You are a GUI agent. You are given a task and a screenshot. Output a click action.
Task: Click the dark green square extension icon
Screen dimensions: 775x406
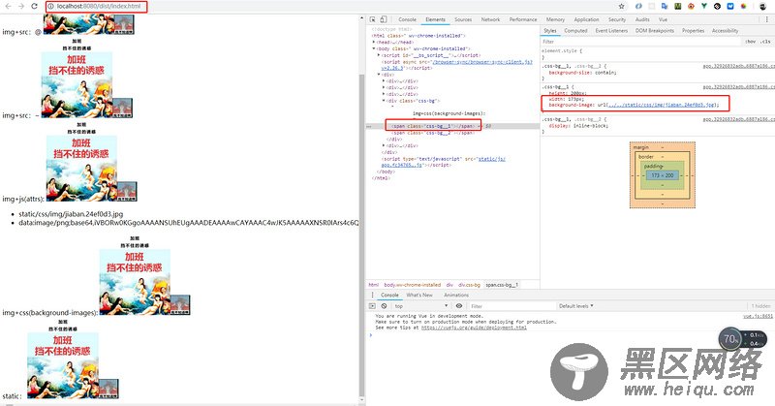click(677, 7)
